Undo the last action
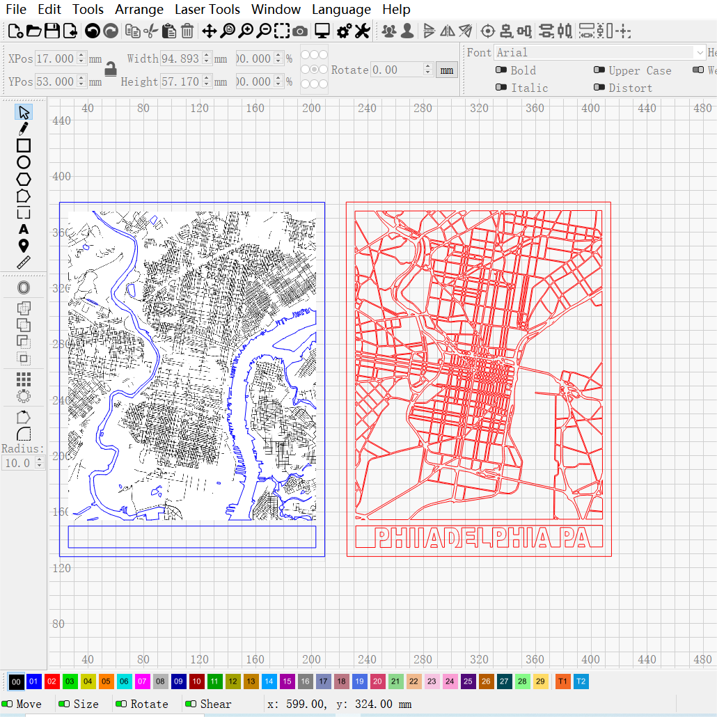Image resolution: width=717 pixels, height=717 pixels. pyautogui.click(x=93, y=31)
